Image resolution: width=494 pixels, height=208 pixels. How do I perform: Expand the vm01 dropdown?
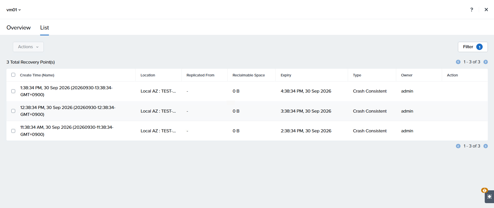(14, 10)
